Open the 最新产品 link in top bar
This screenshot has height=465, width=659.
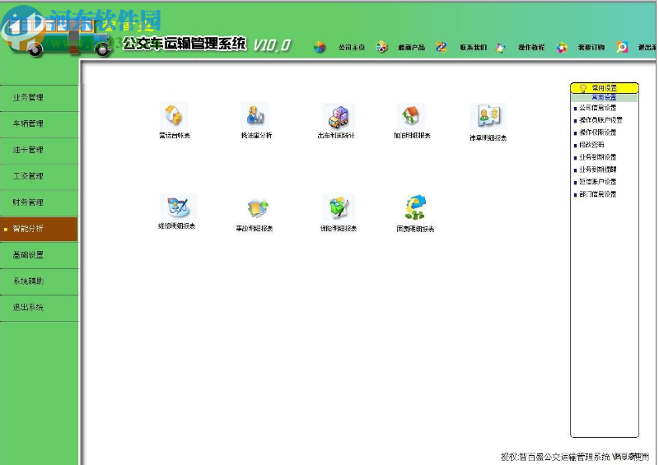pyautogui.click(x=411, y=48)
